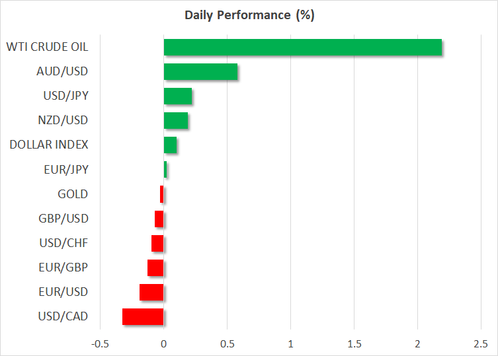Select the -0.5 x-axis tick label
The width and height of the screenshot is (498, 356).
(100, 344)
